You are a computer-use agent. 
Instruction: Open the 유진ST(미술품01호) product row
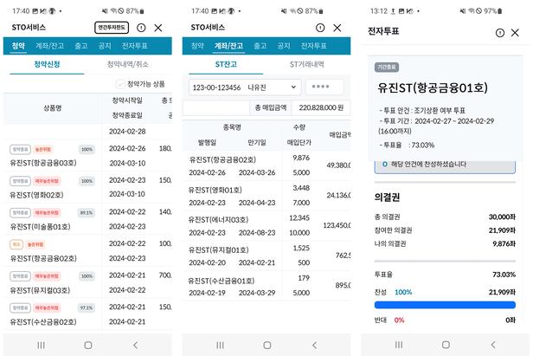point(42,227)
